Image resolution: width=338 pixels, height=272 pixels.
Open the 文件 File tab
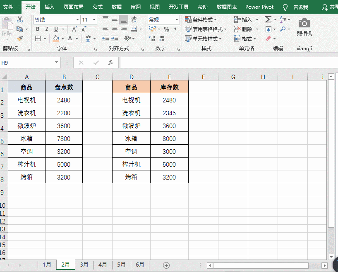coord(8,7)
